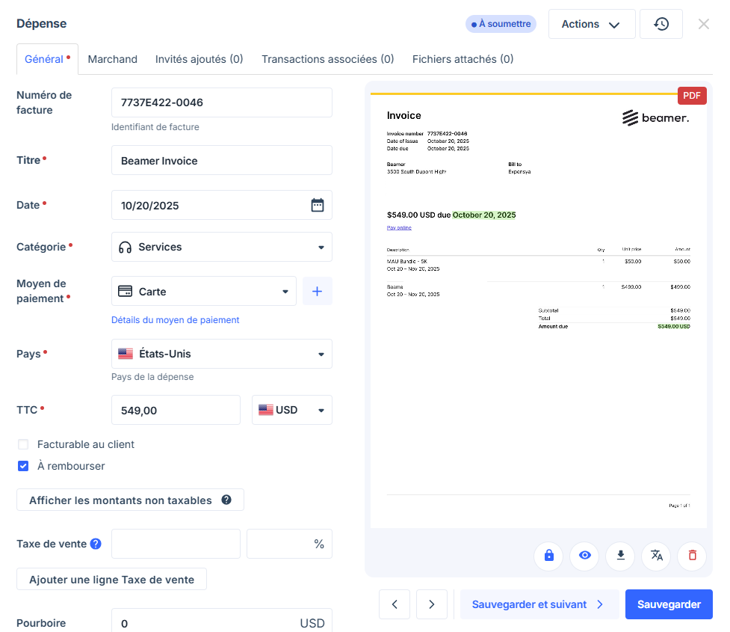
Task: Lock the attached receipt document
Action: point(548,556)
